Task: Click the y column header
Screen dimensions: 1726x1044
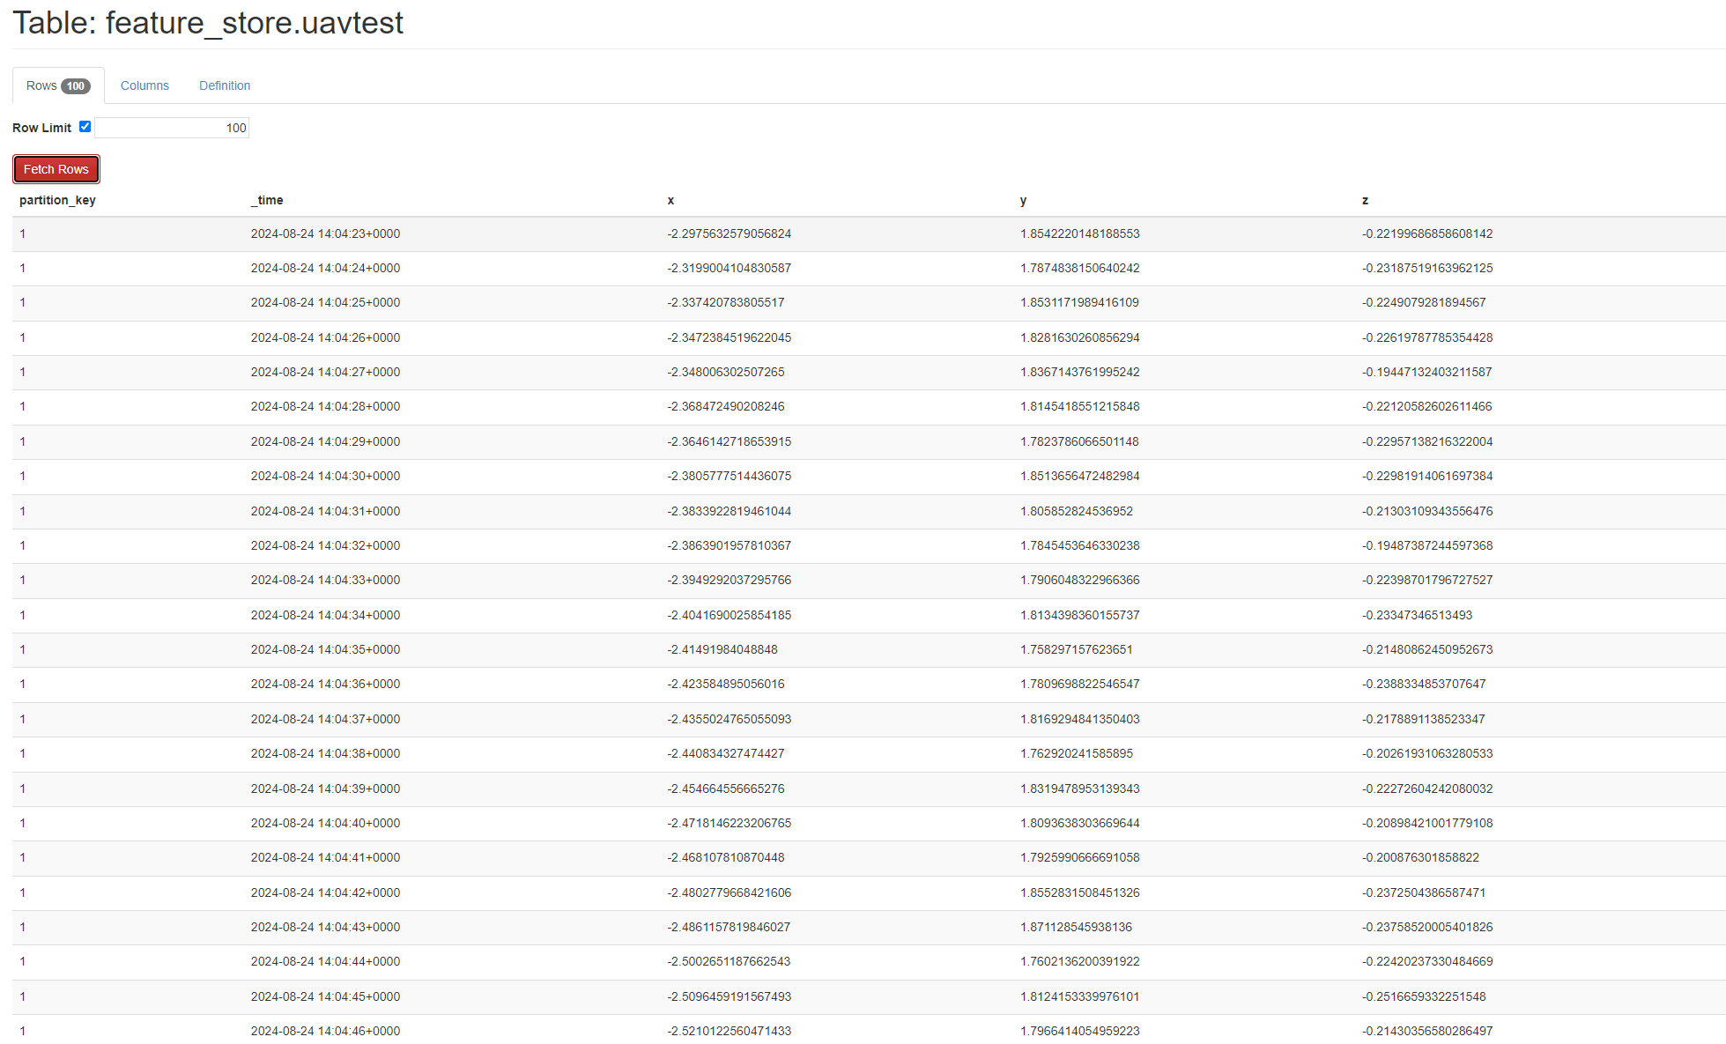Action: [x=1023, y=200]
